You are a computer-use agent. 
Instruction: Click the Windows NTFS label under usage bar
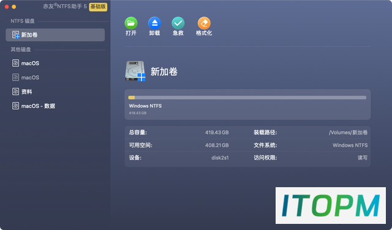pos(145,106)
